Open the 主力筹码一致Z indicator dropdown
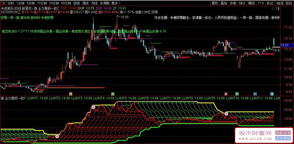This screenshot has width=294, height=144. point(36,9)
